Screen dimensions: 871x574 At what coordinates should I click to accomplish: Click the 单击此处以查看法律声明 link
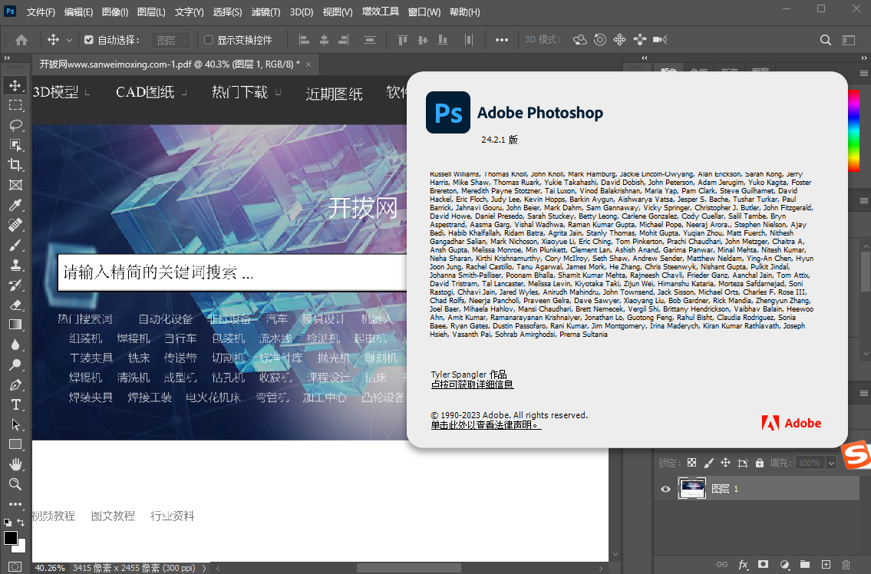tap(485, 425)
